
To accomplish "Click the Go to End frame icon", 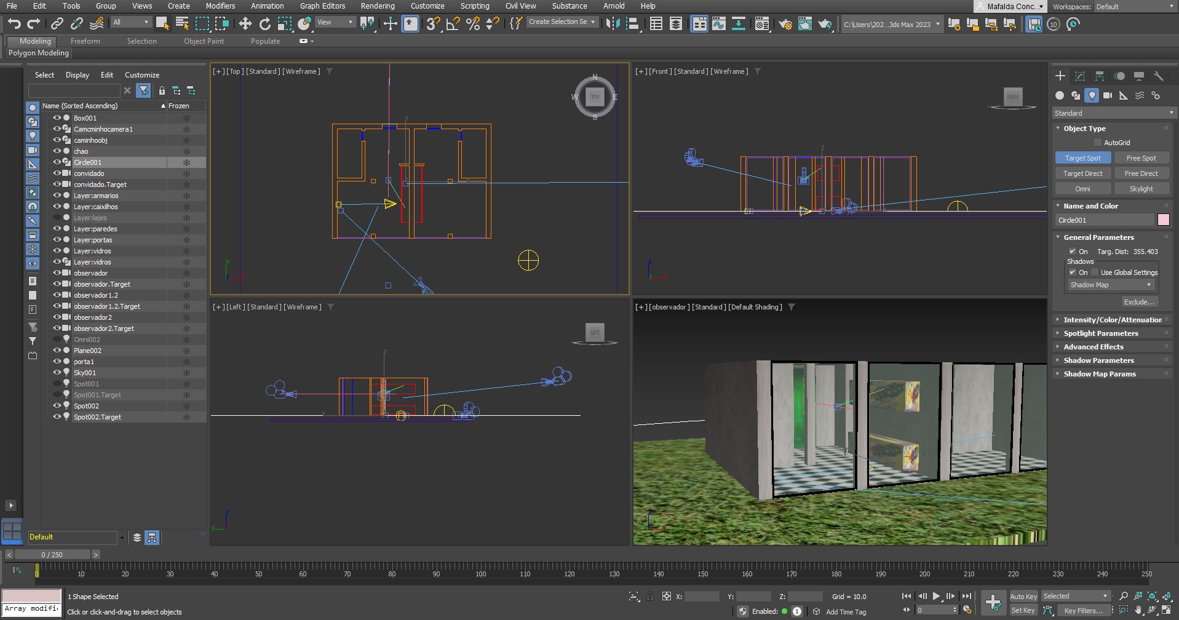I will (x=966, y=596).
